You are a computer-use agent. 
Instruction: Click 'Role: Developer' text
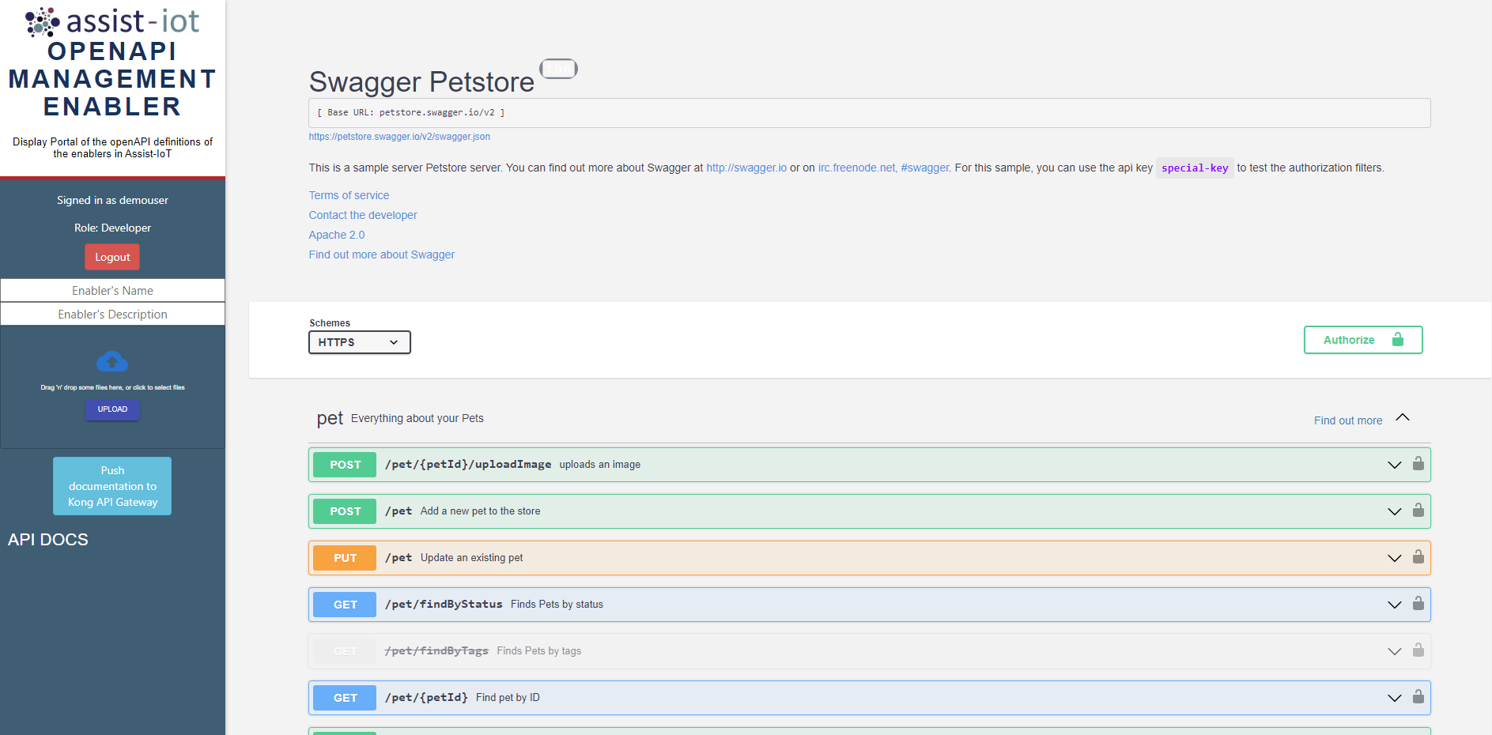[112, 228]
